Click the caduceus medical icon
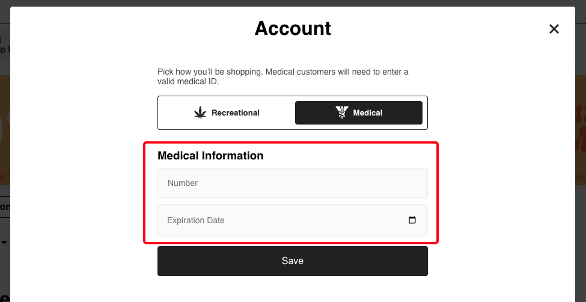This screenshot has width=586, height=302. pyautogui.click(x=341, y=112)
